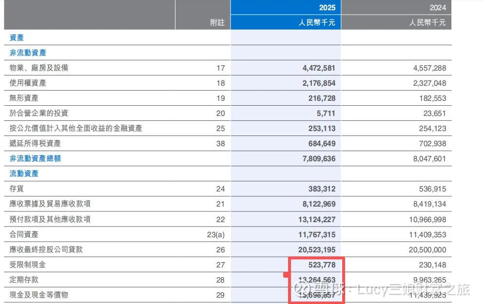The width and height of the screenshot is (484, 304).
Task: Select the 流動資產 section heading
Action: 24,173
